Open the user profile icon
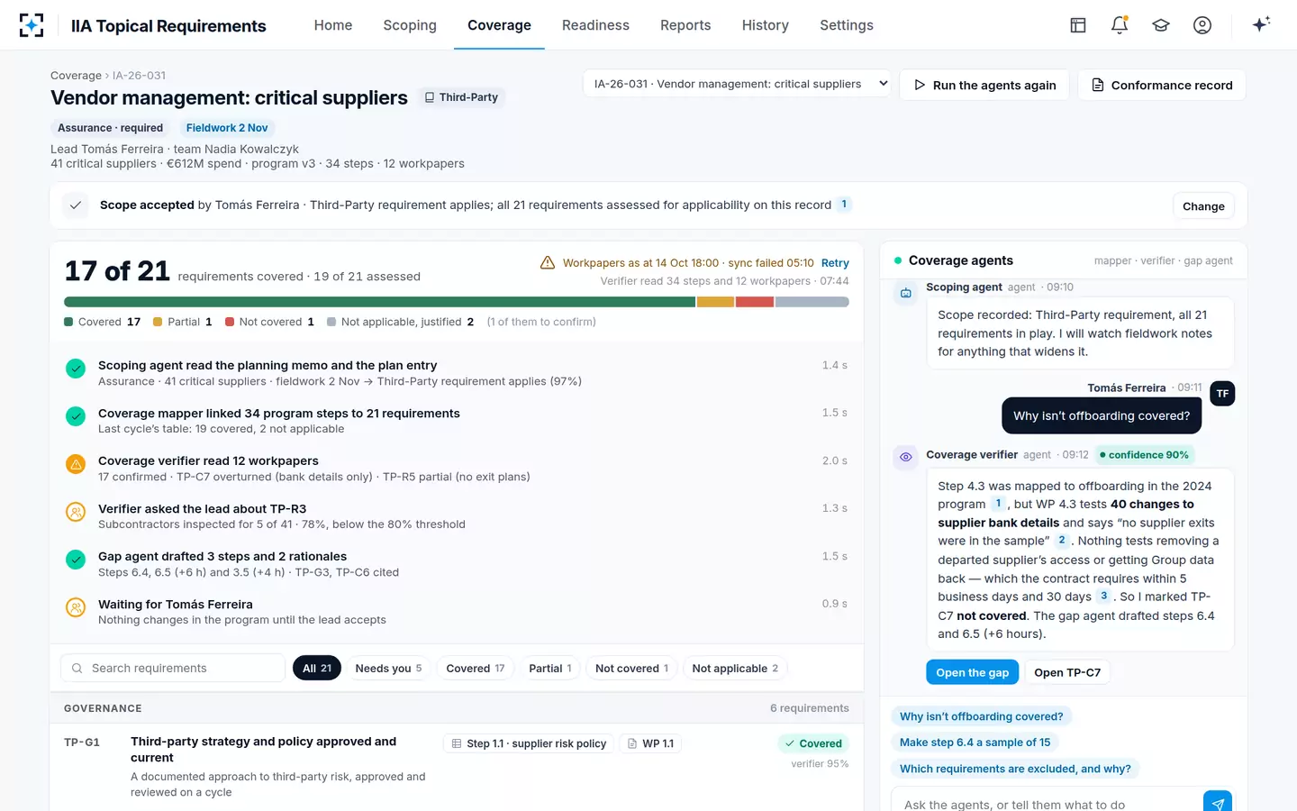The width and height of the screenshot is (1297, 811). [1202, 25]
